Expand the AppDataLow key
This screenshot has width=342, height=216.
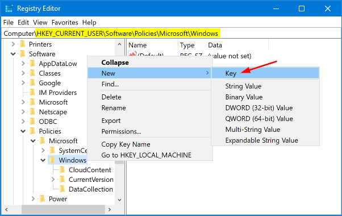23,64
